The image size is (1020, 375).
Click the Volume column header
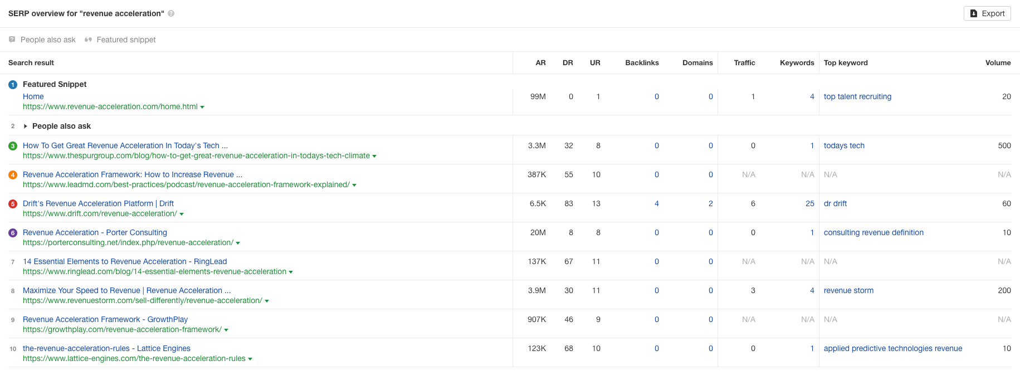point(998,62)
